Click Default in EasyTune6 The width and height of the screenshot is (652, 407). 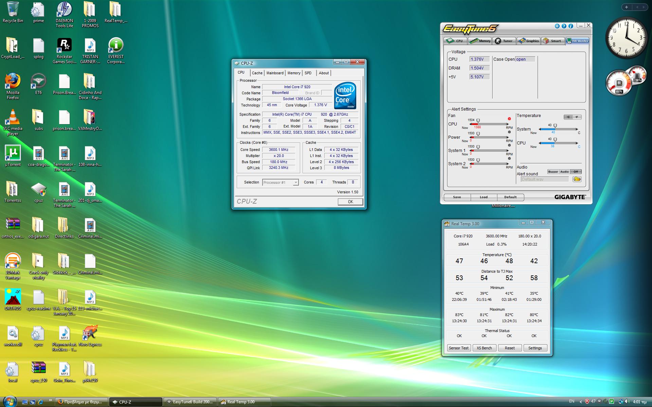(510, 197)
